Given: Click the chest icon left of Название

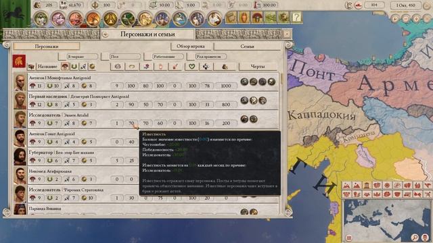Looking at the screenshot, I should coord(32,66).
